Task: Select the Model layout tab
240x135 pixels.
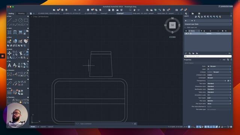Action: [33, 127]
